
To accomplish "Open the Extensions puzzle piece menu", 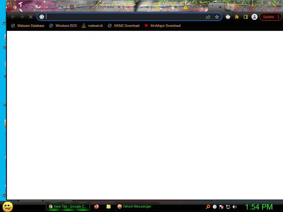I will [x=237, y=17].
